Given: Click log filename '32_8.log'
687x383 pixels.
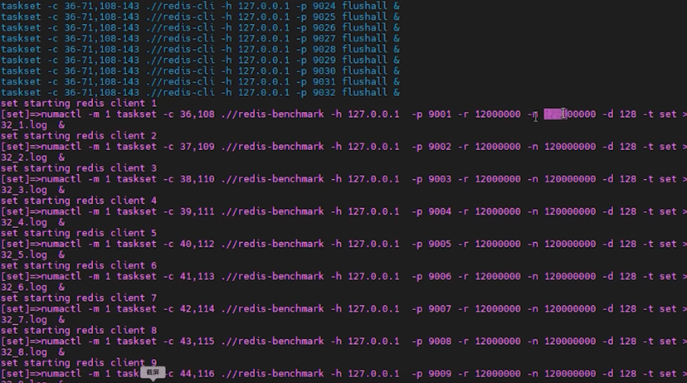Looking at the screenshot, I should click(24, 352).
